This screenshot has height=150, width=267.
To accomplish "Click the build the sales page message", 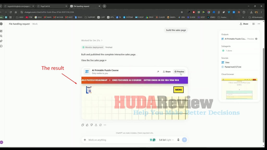I will pos(176,30).
